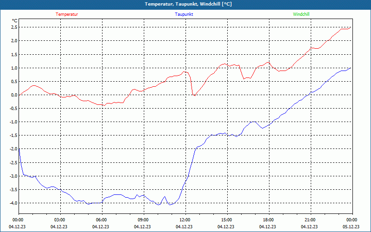Click the 18:00 time axis label
Screen dimensions: 371x232
tap(269, 220)
